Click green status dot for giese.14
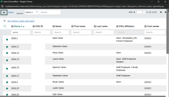 [7, 60]
